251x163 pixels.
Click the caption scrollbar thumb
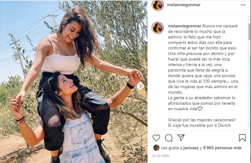(x=249, y=32)
